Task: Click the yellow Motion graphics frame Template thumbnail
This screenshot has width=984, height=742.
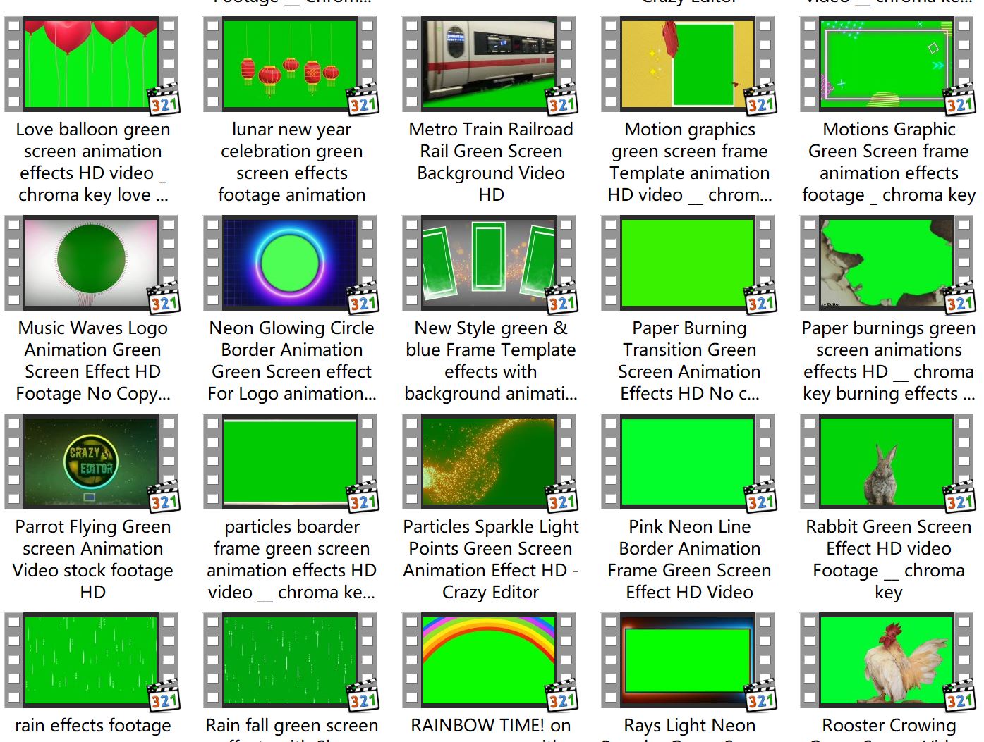Action: (688, 64)
